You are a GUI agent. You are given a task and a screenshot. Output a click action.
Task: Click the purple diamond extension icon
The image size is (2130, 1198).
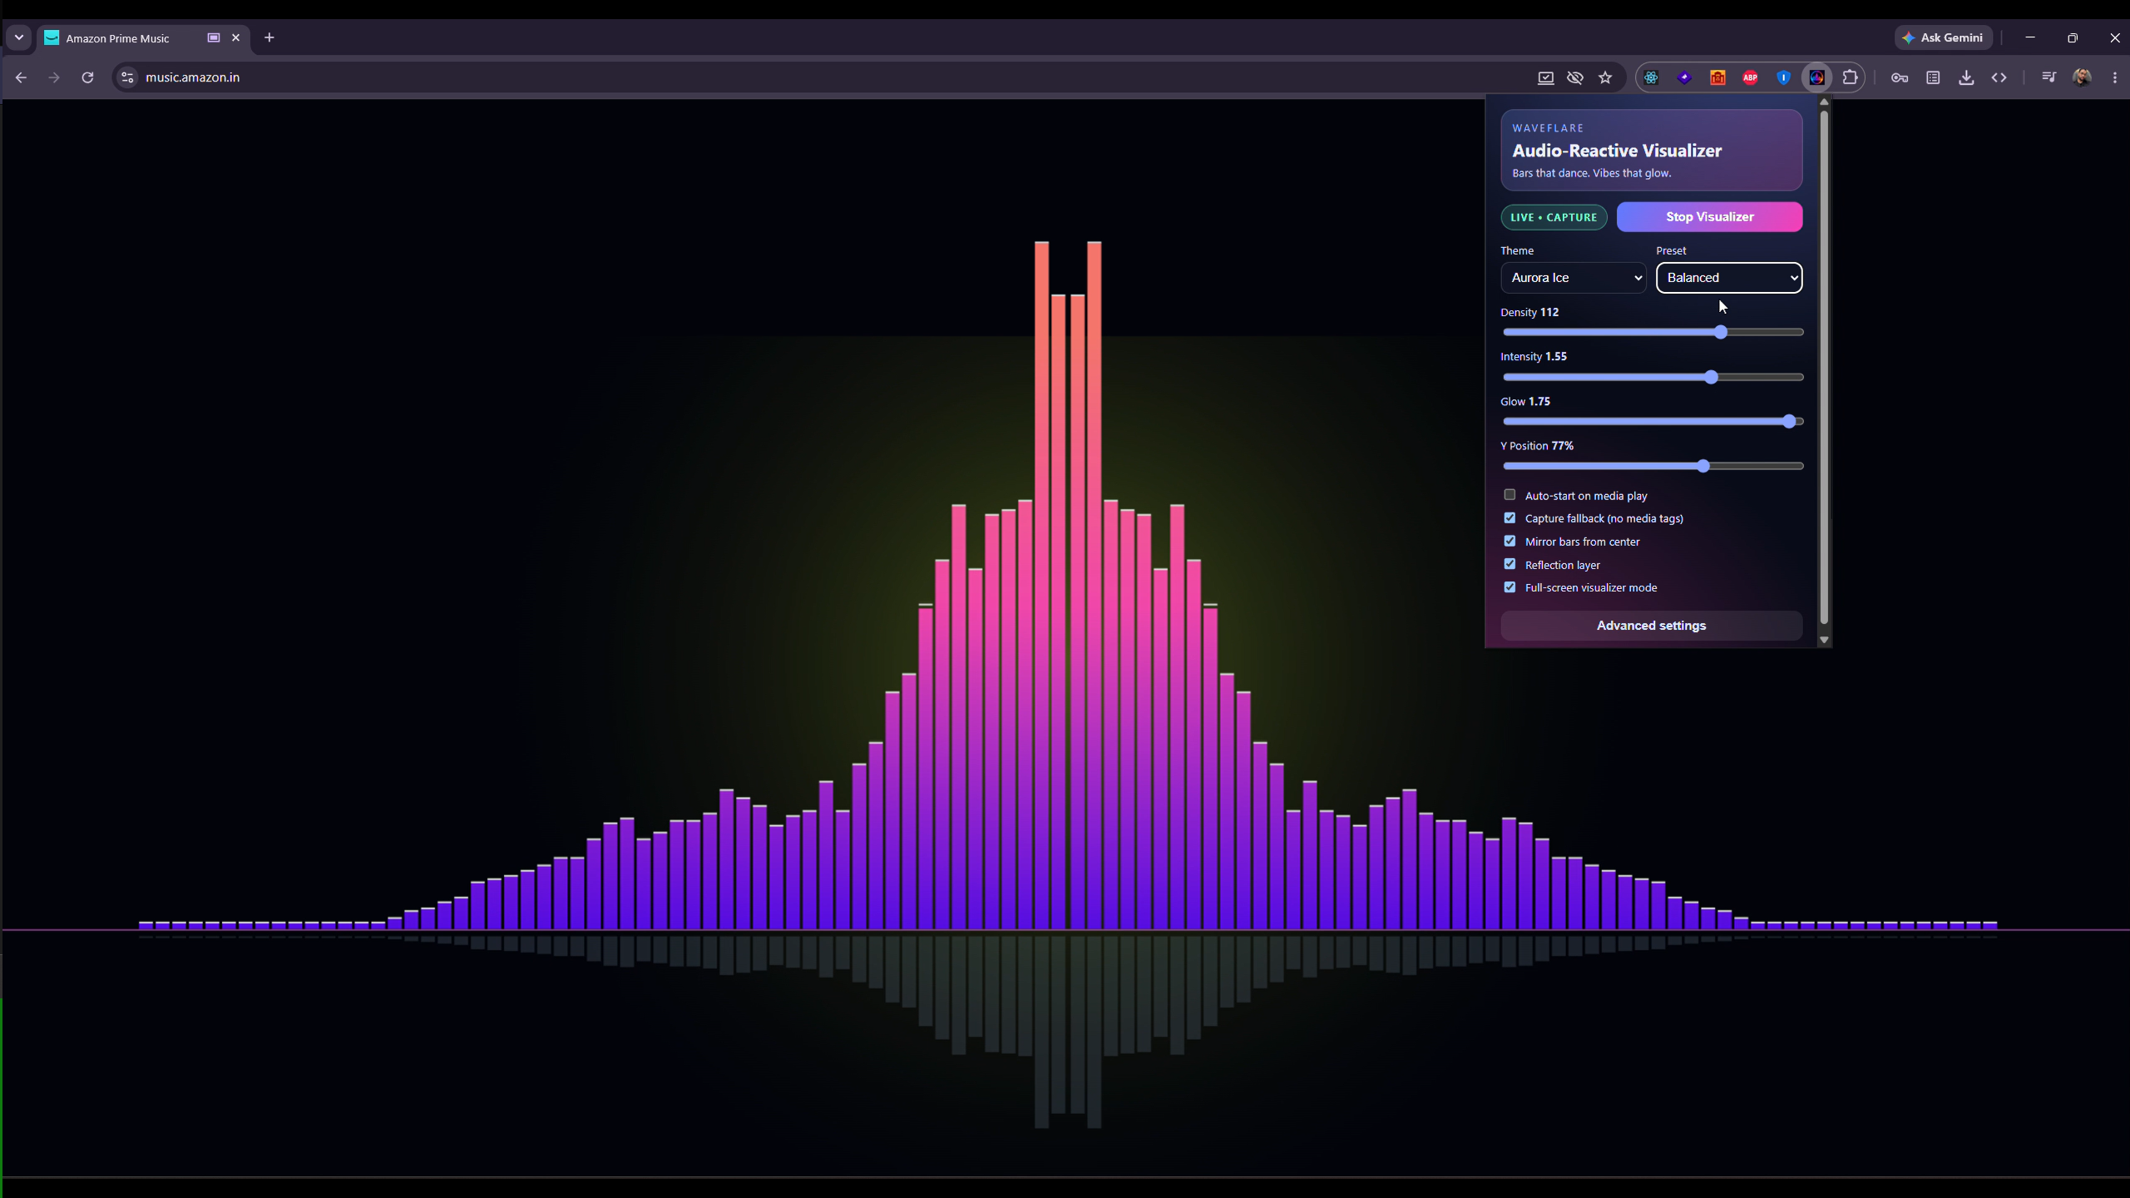(1684, 77)
